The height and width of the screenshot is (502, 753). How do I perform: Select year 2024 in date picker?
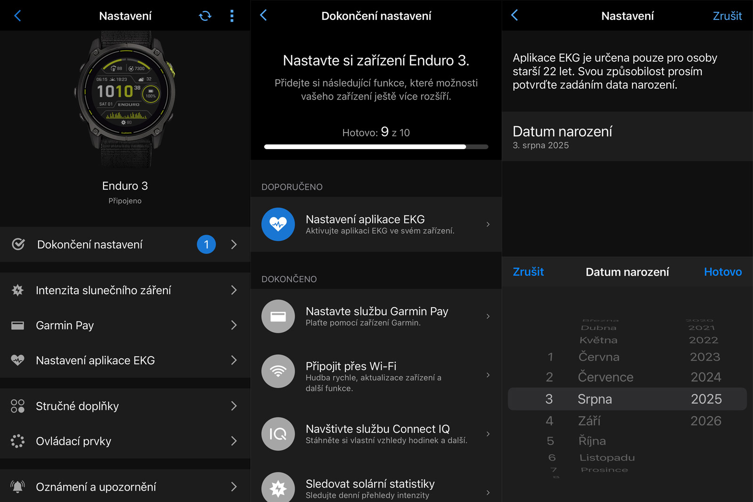point(705,377)
